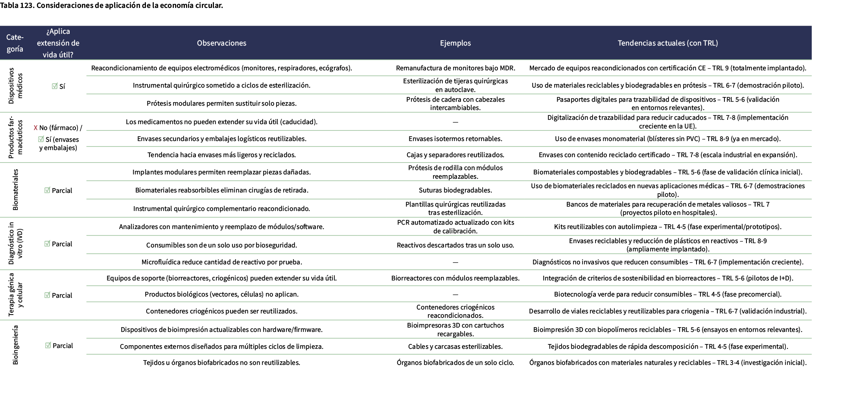Click the Dispositivos médicos row label
Screen dimensions: 855x401
pyautogui.click(x=15, y=86)
